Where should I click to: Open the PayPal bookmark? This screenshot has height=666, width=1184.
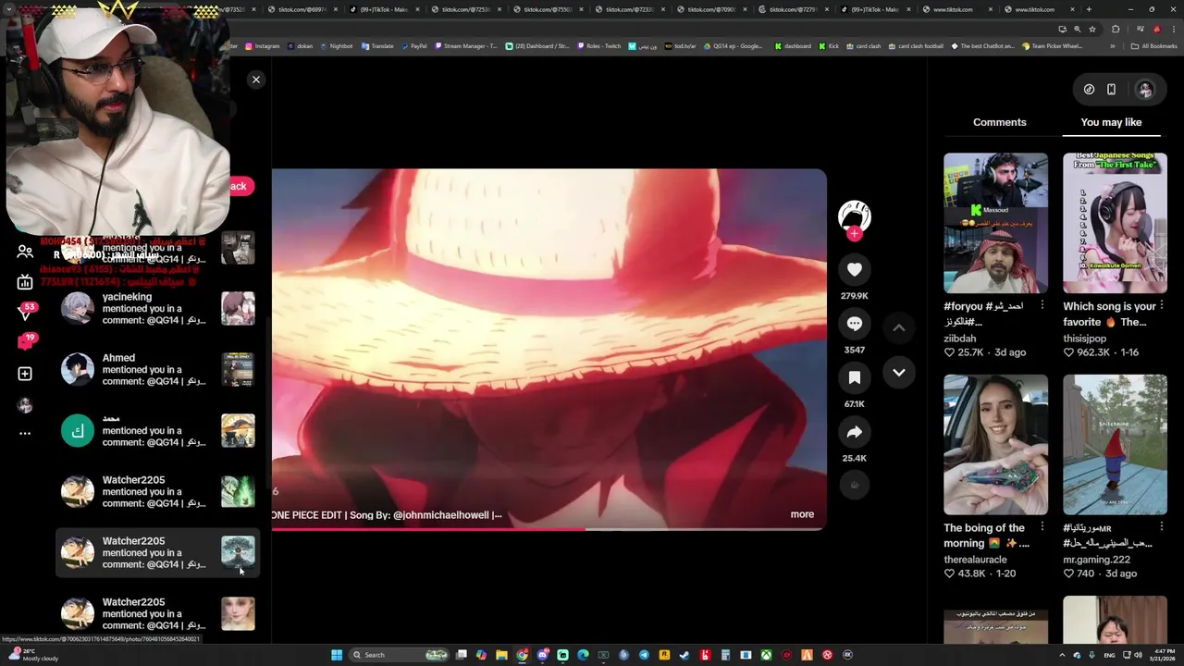click(x=413, y=45)
